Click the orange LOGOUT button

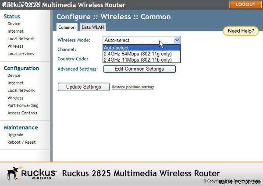[245, 4]
